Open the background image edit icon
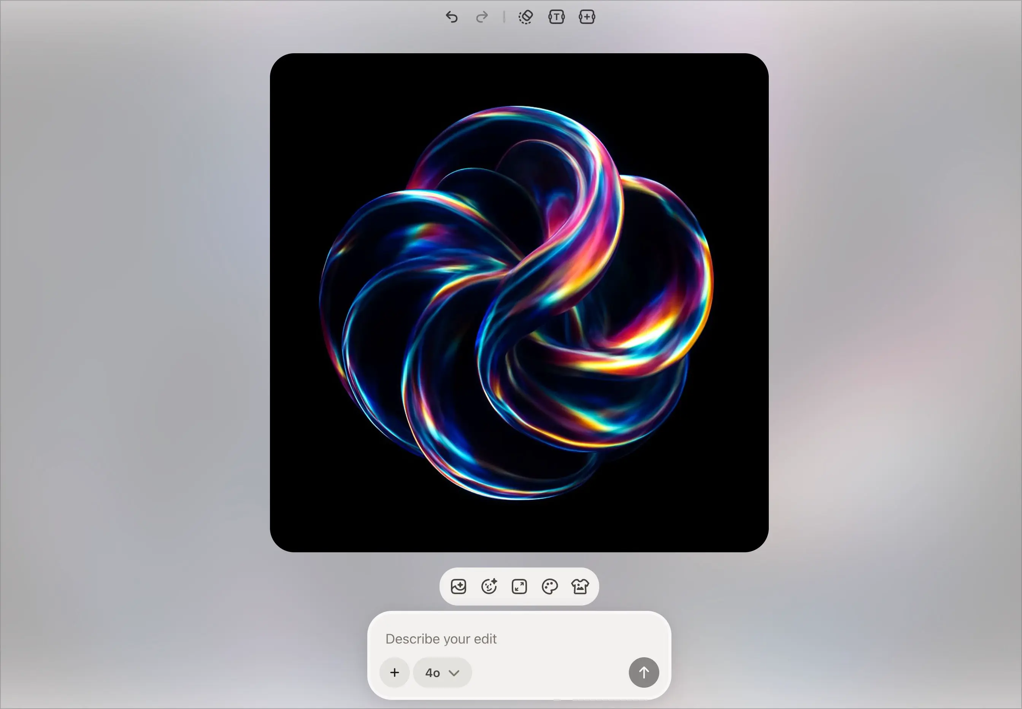This screenshot has width=1022, height=709. click(x=458, y=587)
